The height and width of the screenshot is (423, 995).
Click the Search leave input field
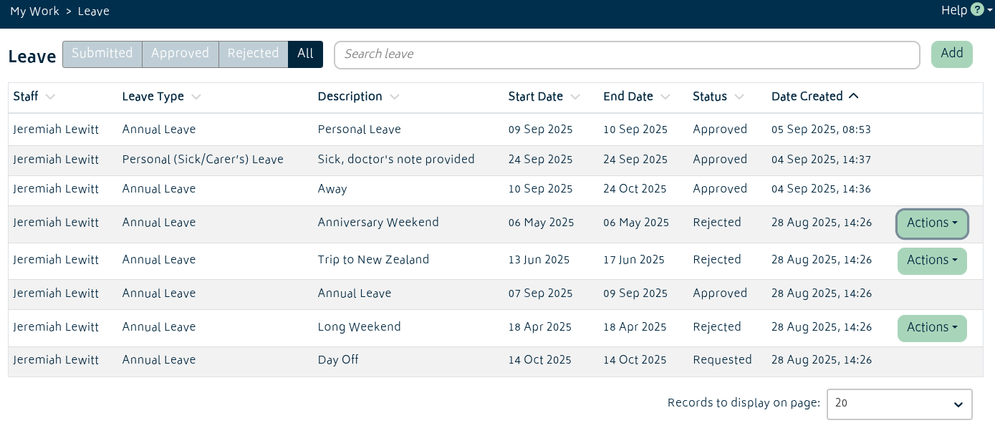click(x=627, y=54)
